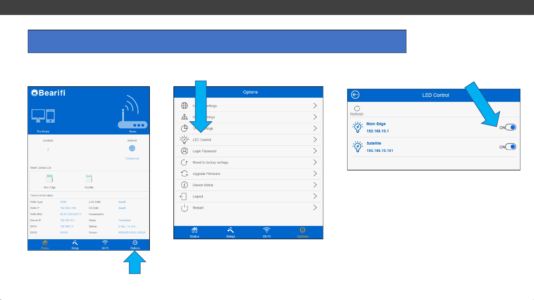Click the devices count number 2

(x=48, y=150)
